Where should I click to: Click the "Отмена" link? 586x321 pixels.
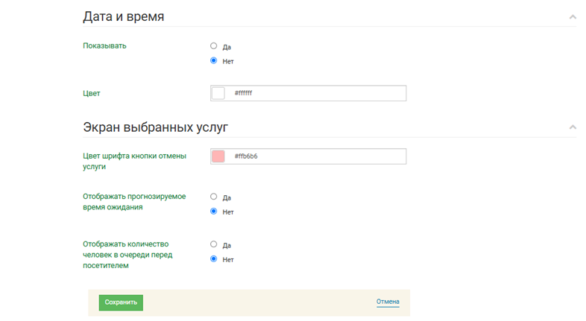point(388,302)
